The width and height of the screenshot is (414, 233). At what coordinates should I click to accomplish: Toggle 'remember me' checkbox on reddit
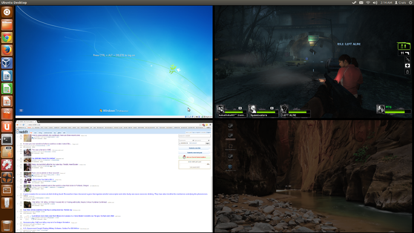(x=180, y=143)
